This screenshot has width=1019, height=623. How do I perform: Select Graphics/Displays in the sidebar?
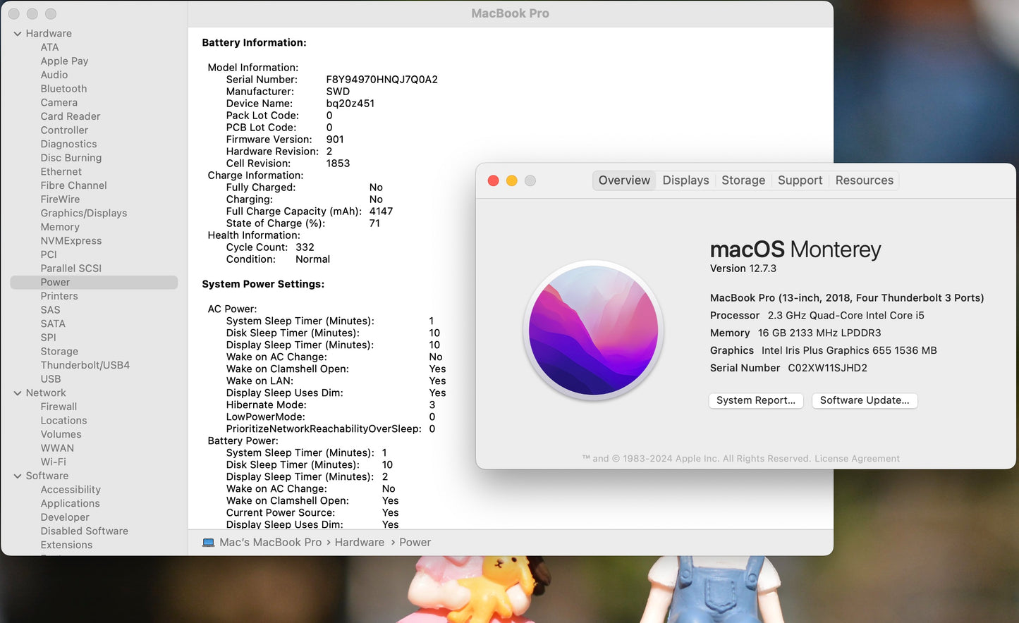[84, 213]
